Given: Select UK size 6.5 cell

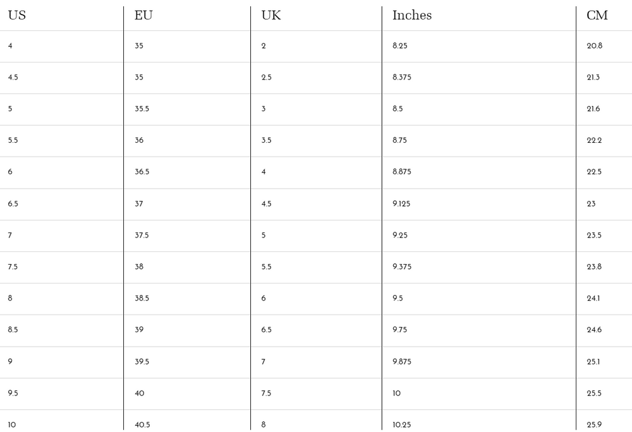Looking at the screenshot, I should click(x=267, y=330).
